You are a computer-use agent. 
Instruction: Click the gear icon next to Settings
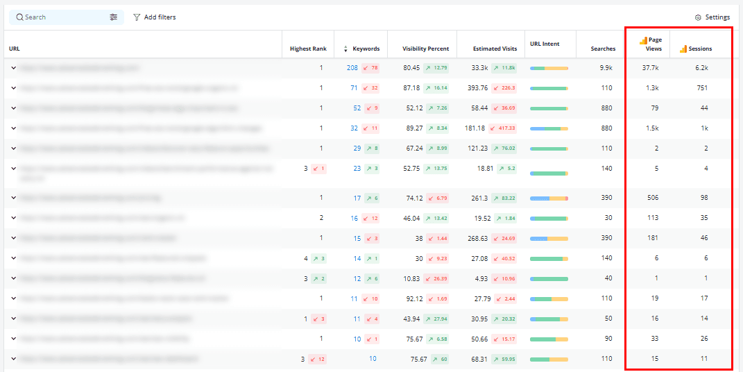pyautogui.click(x=698, y=17)
